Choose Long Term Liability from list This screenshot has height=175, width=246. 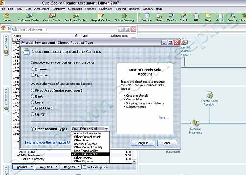[x=86, y=151]
